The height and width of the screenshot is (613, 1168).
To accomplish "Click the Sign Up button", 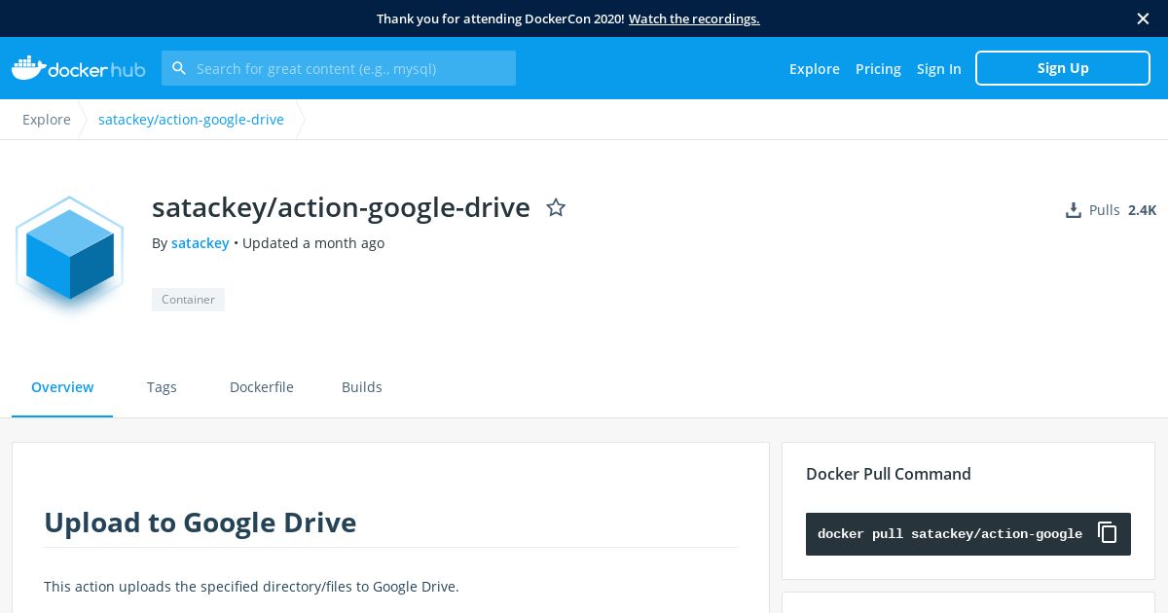I will click(1063, 68).
